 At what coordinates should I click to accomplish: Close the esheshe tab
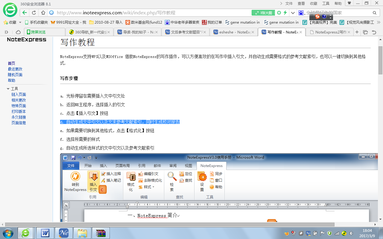pos(253,32)
